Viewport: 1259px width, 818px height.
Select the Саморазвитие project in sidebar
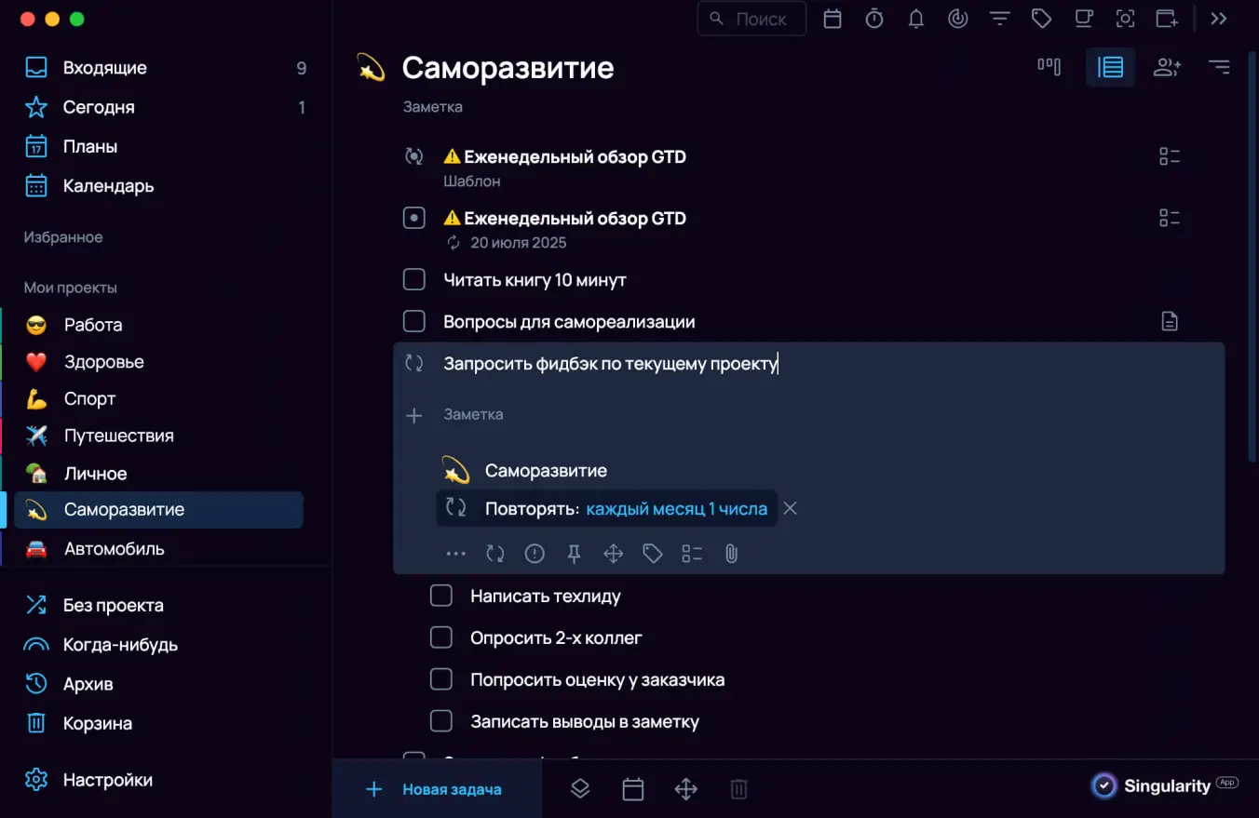tap(158, 510)
